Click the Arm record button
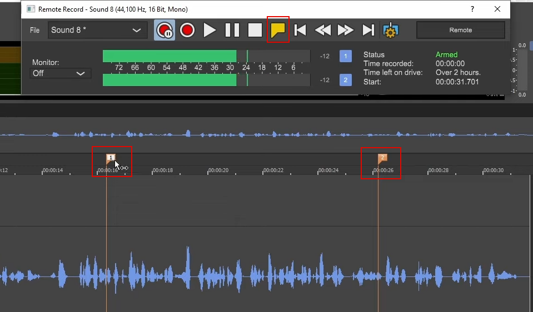 165,30
